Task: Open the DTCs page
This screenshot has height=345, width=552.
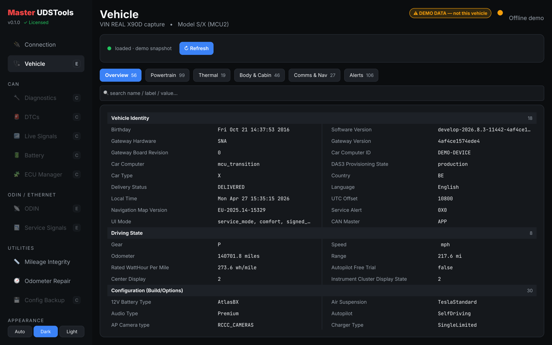Action: click(46, 117)
